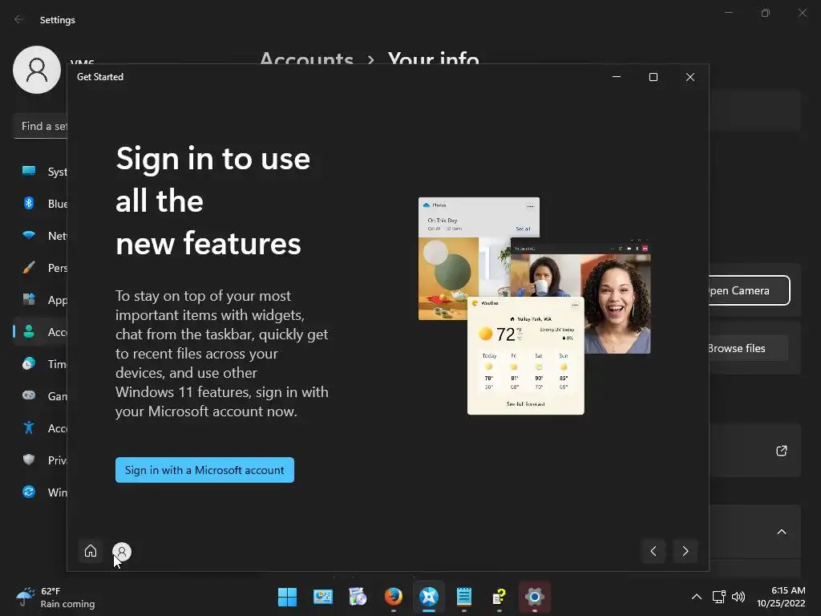Click external link icon in Settings
Image resolution: width=821 pixels, height=616 pixels.
coord(781,451)
